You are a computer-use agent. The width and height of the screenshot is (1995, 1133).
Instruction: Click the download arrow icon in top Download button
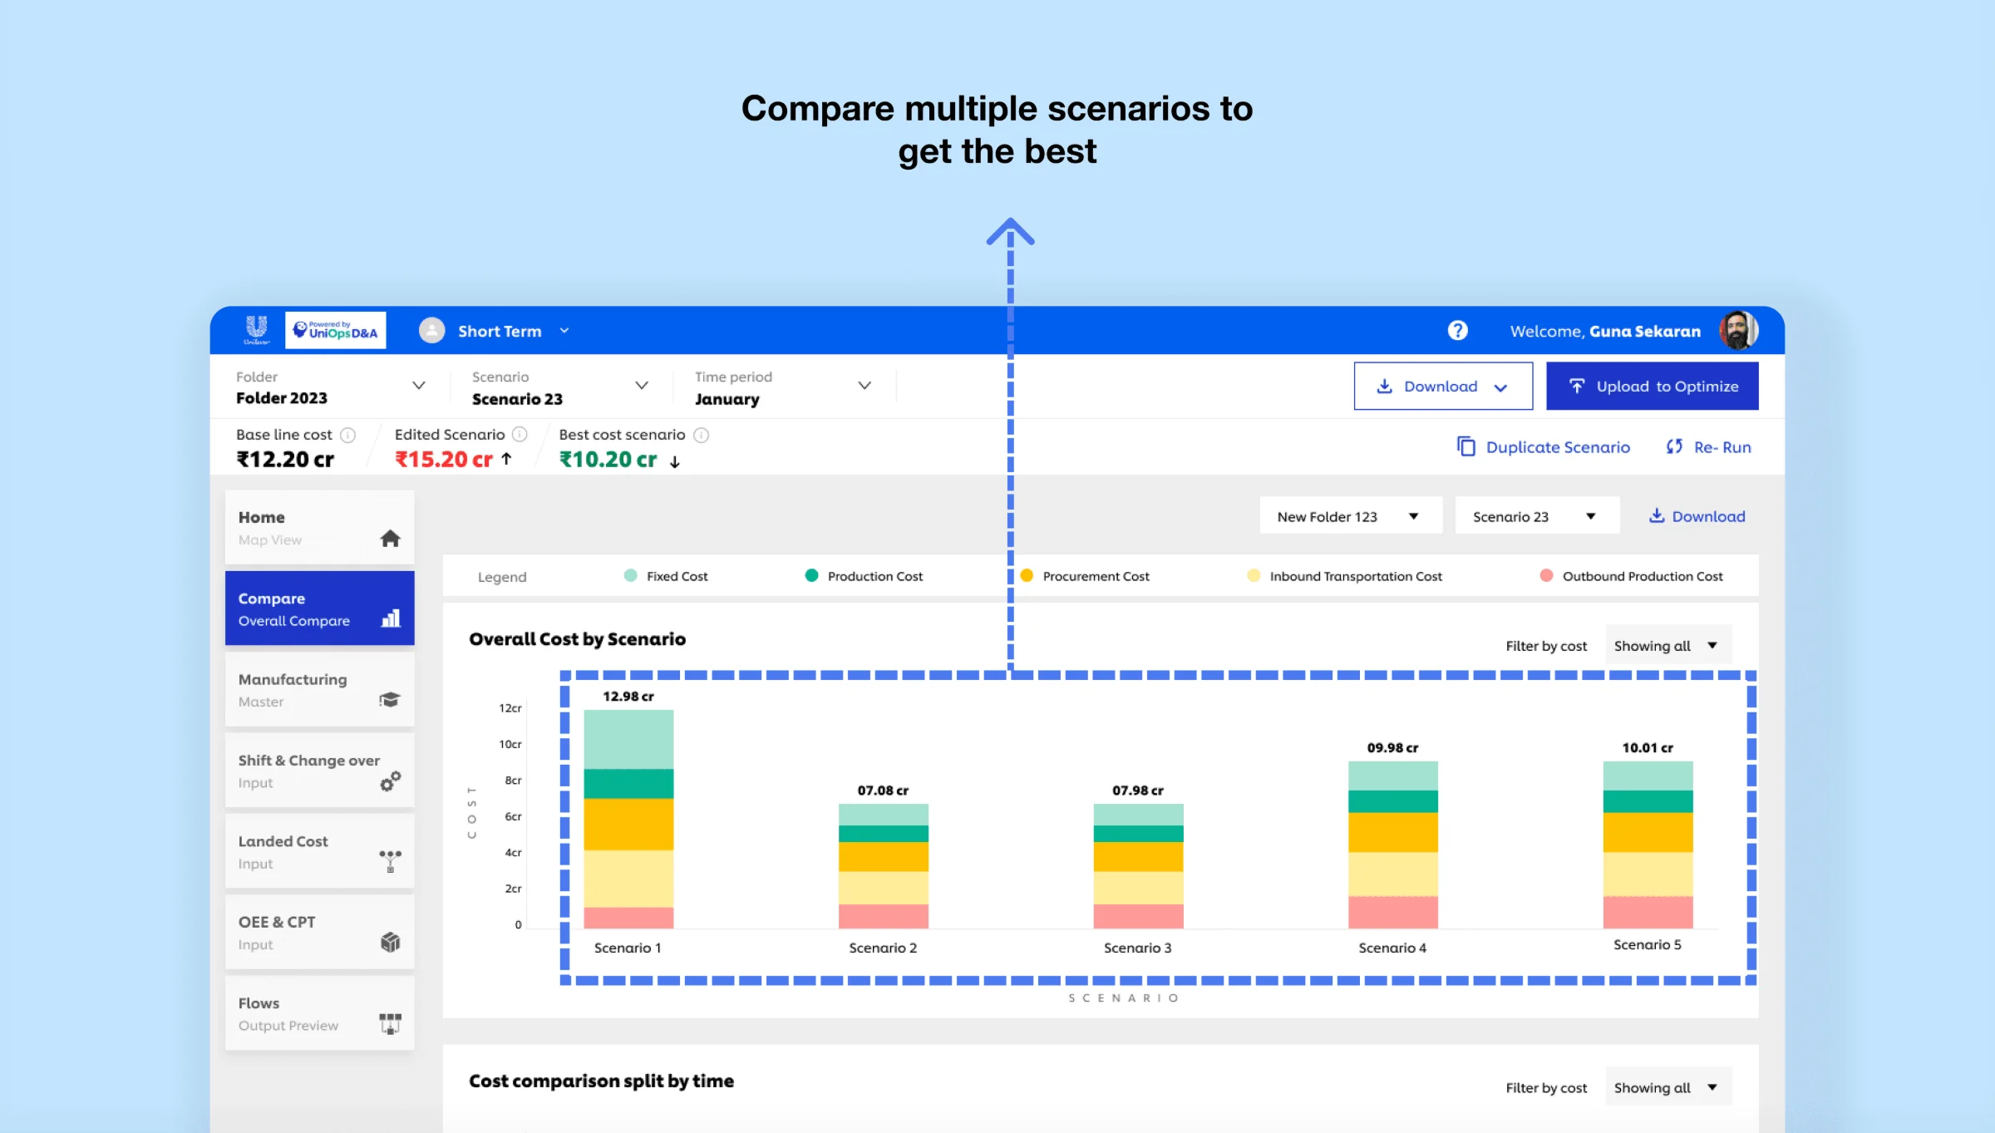coord(1384,386)
